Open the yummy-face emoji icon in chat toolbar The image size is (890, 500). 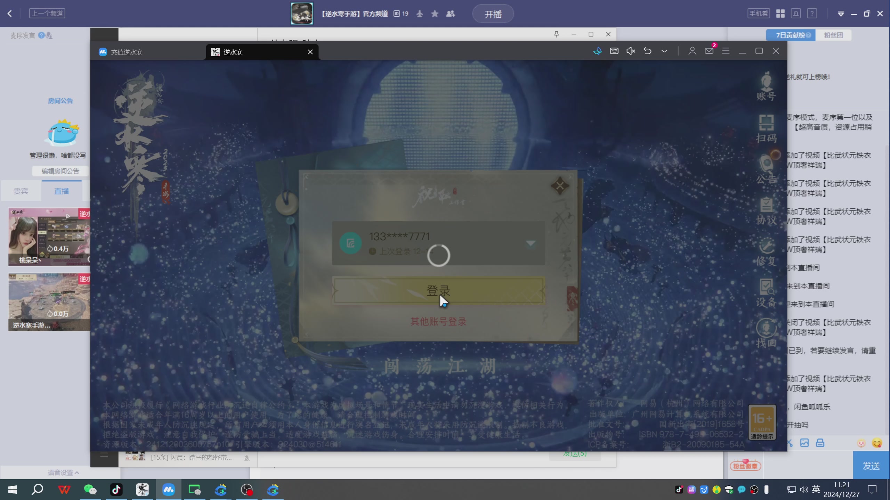877,443
